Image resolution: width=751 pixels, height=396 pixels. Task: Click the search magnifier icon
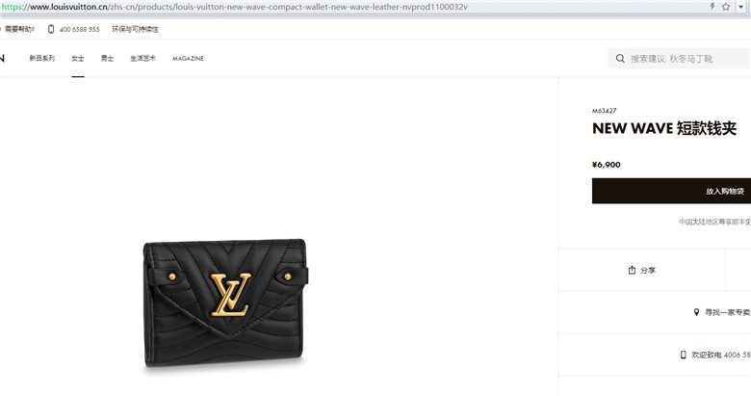[620, 59]
